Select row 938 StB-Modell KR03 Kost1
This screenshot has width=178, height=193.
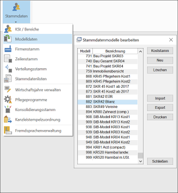(x=108, y=127)
